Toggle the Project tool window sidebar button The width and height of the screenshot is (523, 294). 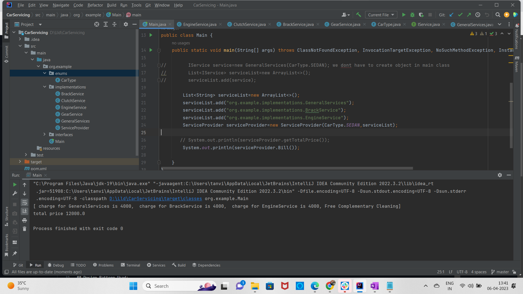(x=7, y=30)
